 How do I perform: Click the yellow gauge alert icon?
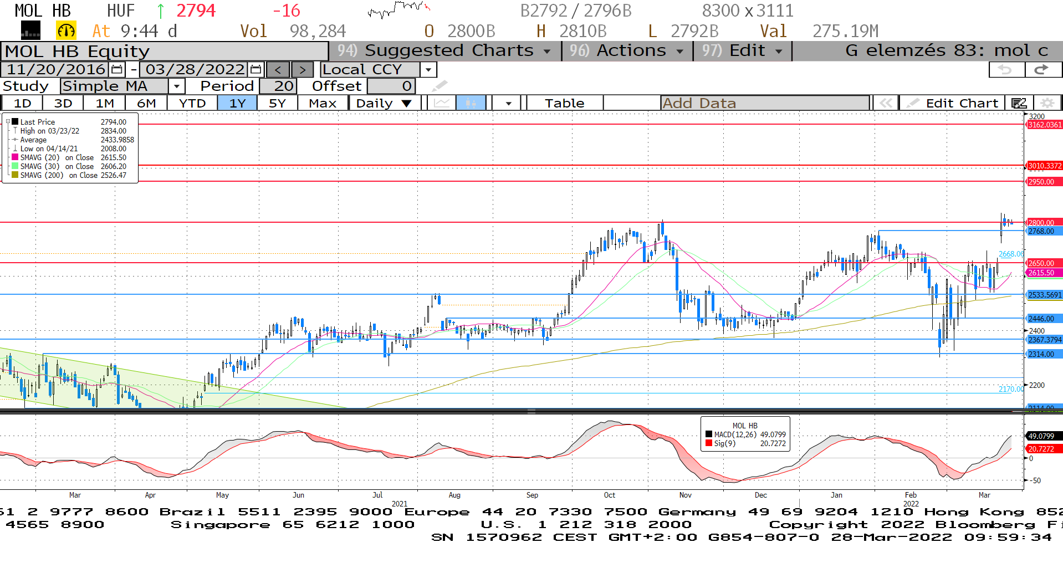tap(66, 30)
